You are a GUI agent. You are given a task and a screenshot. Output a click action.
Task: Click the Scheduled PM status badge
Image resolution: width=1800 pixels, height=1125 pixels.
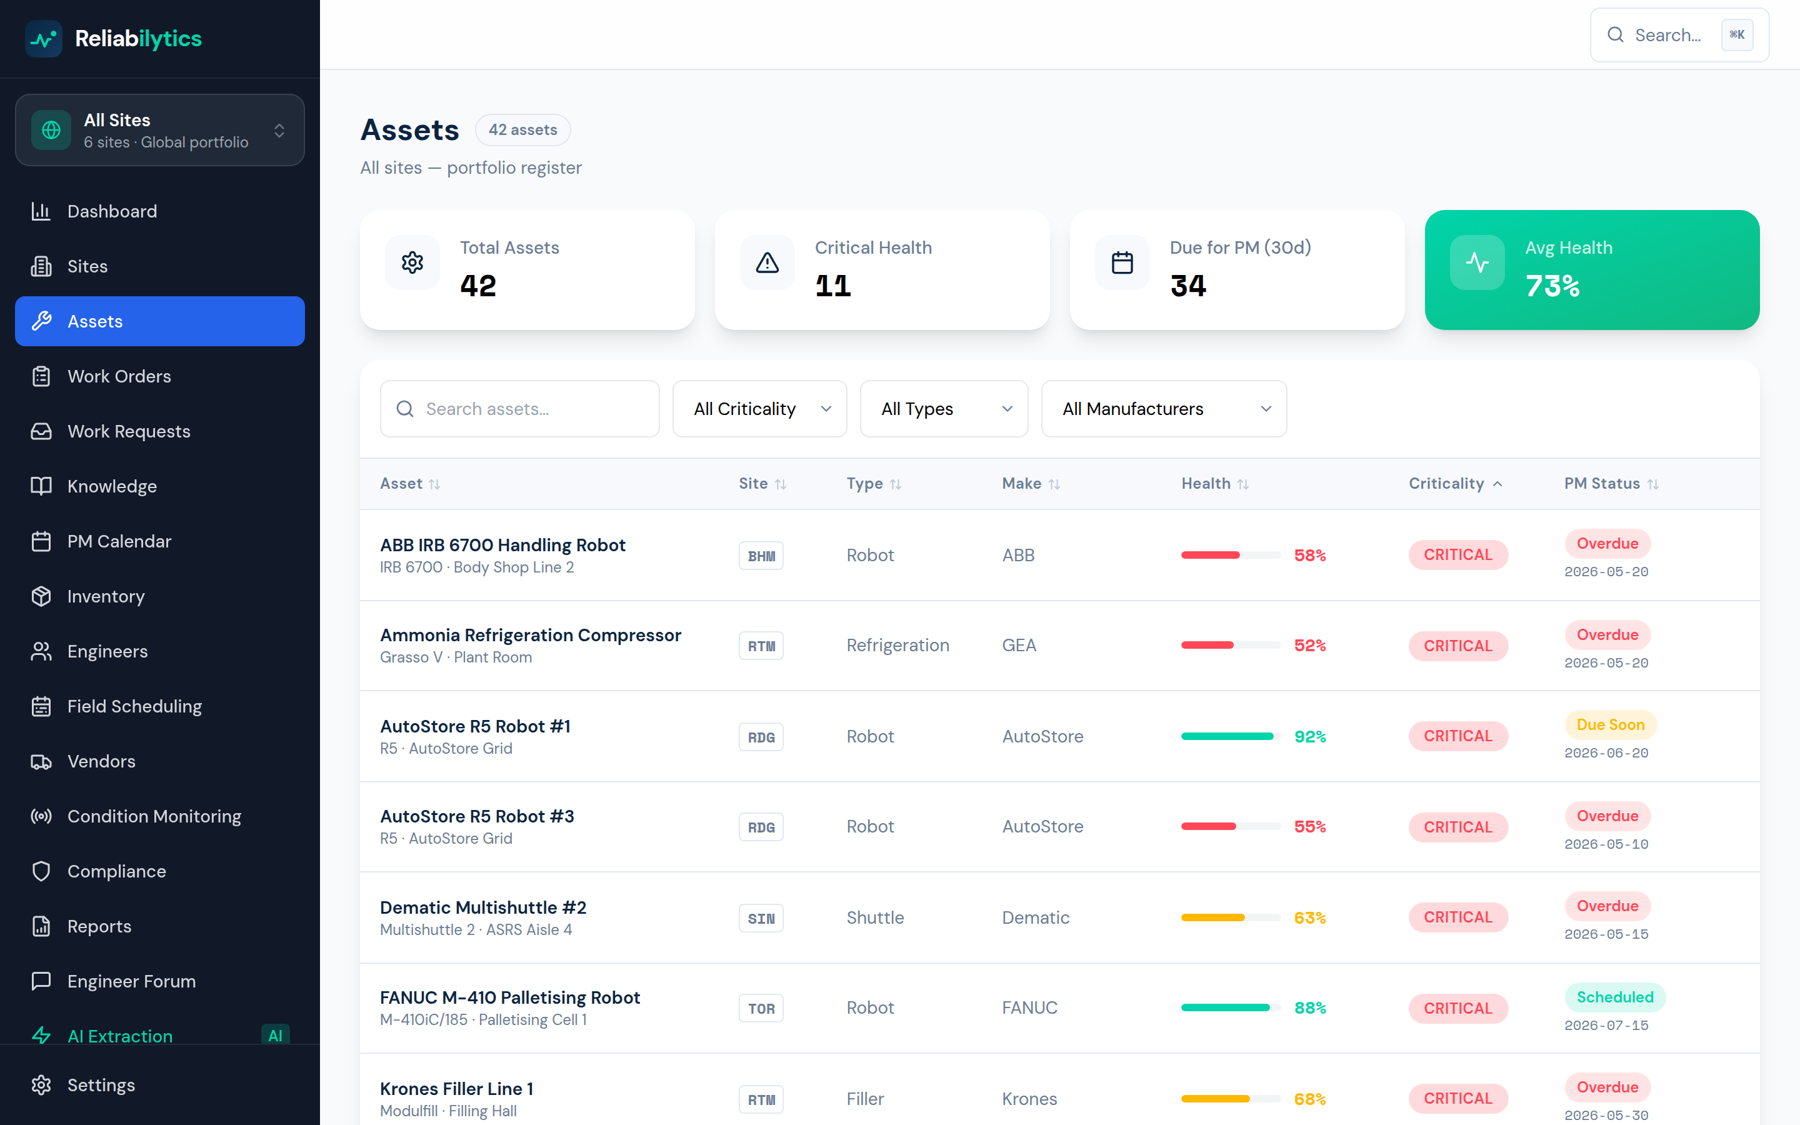pos(1615,997)
